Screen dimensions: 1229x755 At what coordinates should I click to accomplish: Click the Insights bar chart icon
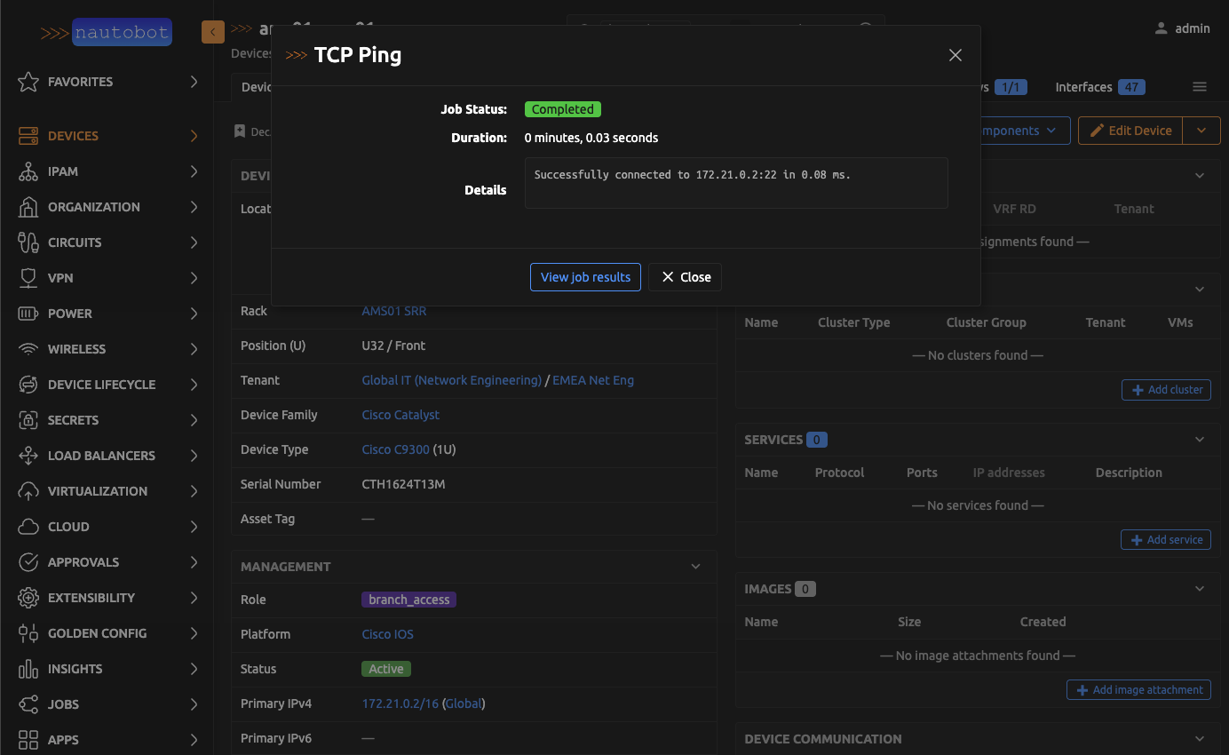(x=28, y=669)
